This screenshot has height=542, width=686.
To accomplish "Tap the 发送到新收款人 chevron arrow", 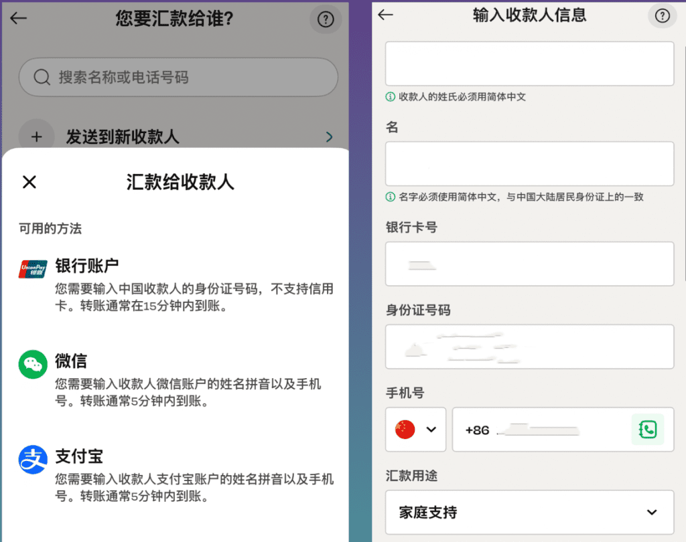I will pos(329,137).
